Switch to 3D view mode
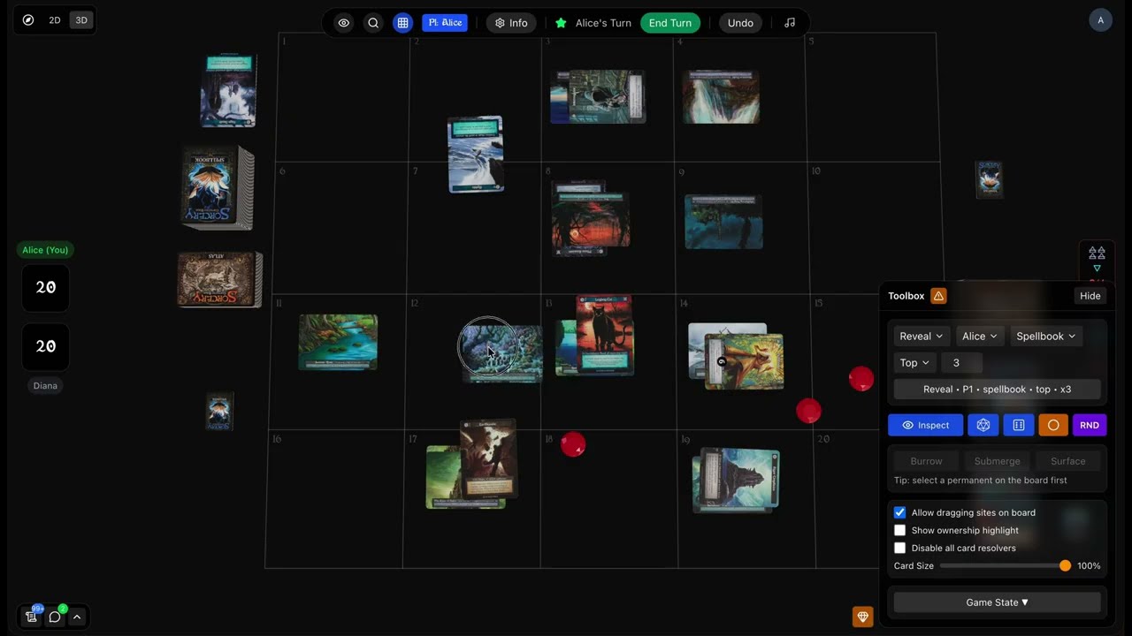This screenshot has height=636, width=1132. pos(81,19)
